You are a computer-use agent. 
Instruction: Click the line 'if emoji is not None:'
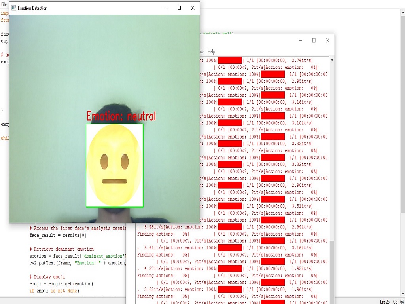(54, 291)
